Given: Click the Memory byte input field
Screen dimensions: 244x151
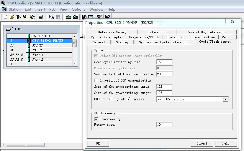Looking at the screenshot, I should 164,125.
